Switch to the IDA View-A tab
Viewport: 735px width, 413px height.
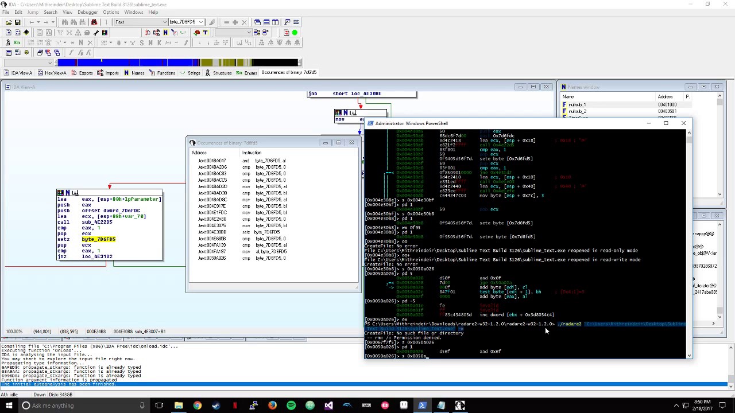click(x=18, y=73)
